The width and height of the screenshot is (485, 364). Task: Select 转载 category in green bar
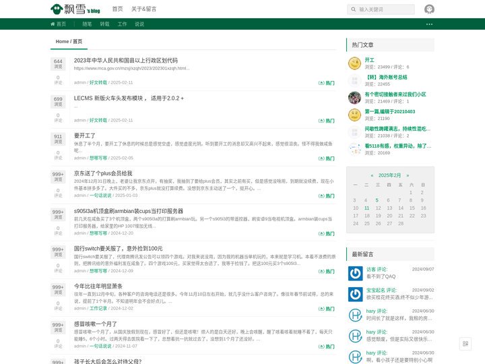point(104,24)
